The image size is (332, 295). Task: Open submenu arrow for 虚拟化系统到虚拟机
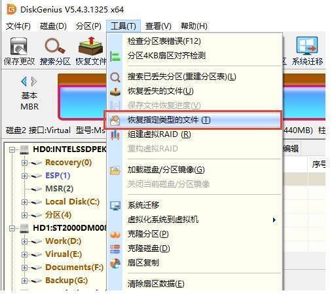274,220
